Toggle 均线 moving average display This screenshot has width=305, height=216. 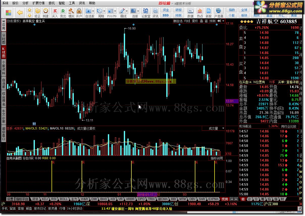(187, 21)
